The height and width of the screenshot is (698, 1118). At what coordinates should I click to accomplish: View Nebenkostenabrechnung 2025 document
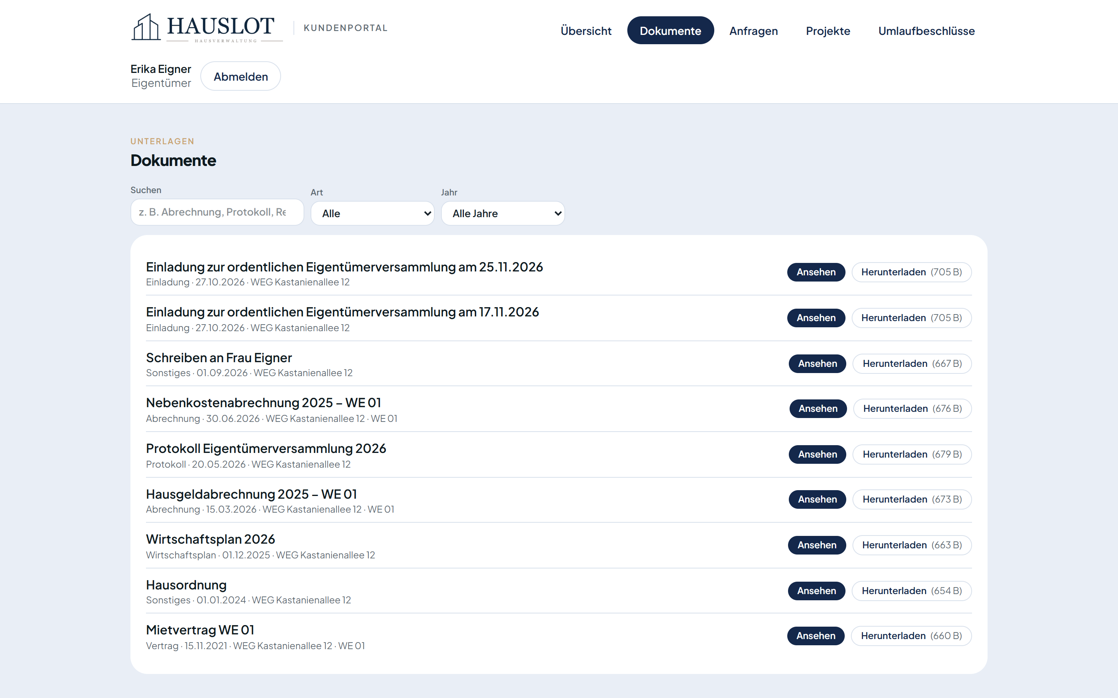(x=818, y=409)
